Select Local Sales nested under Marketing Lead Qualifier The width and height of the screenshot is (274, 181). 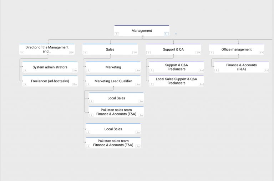pos(116,98)
